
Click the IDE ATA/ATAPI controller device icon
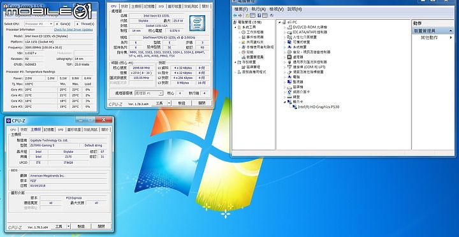pos(289,32)
